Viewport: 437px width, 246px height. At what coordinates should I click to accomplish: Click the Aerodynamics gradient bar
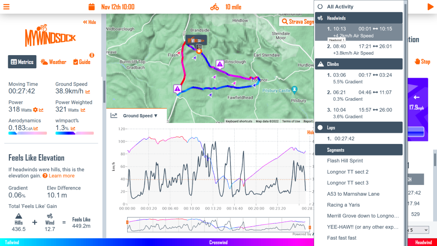pos(28,133)
